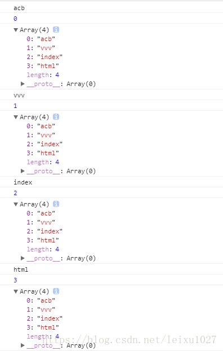Select the blue log value 0
The width and height of the screenshot is (223, 351).
pyautogui.click(x=15, y=19)
